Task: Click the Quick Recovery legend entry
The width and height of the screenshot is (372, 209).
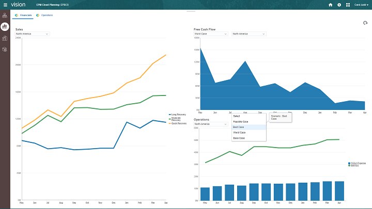Action: [178, 123]
